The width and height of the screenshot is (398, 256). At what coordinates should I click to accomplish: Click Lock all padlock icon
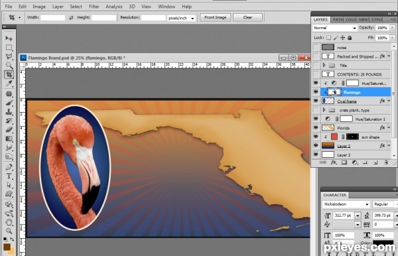[x=350, y=38]
